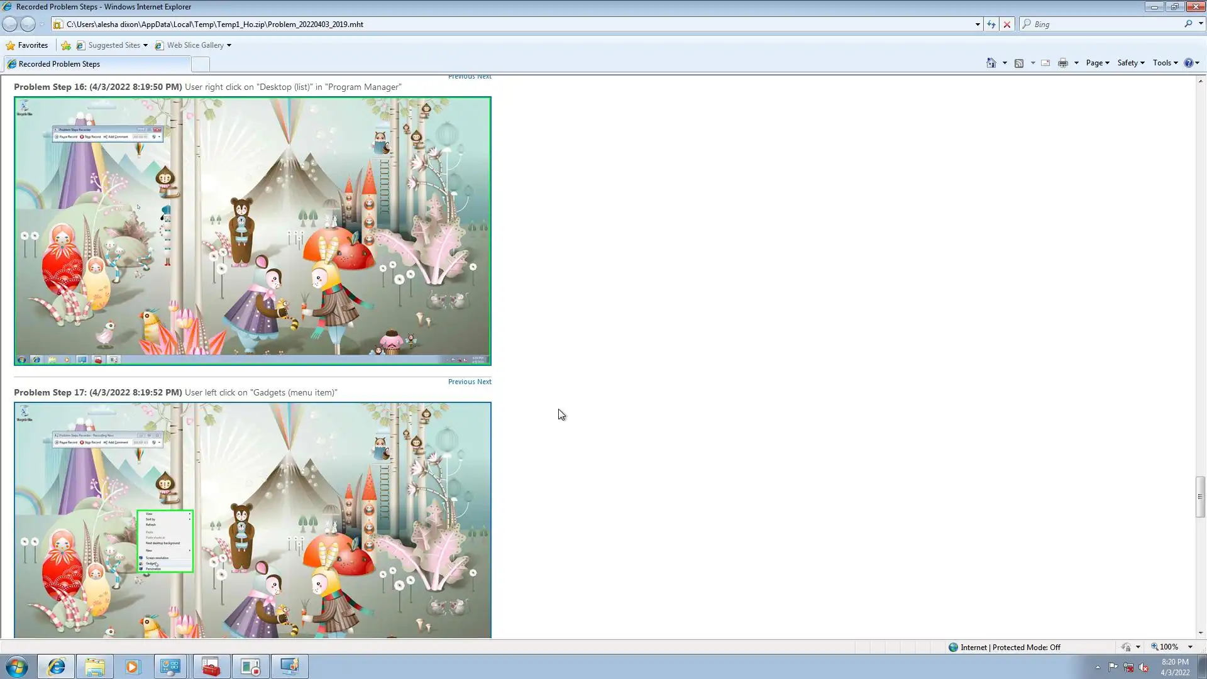The width and height of the screenshot is (1207, 679).
Task: Click the Previous link above Step 17
Action: [461, 382]
